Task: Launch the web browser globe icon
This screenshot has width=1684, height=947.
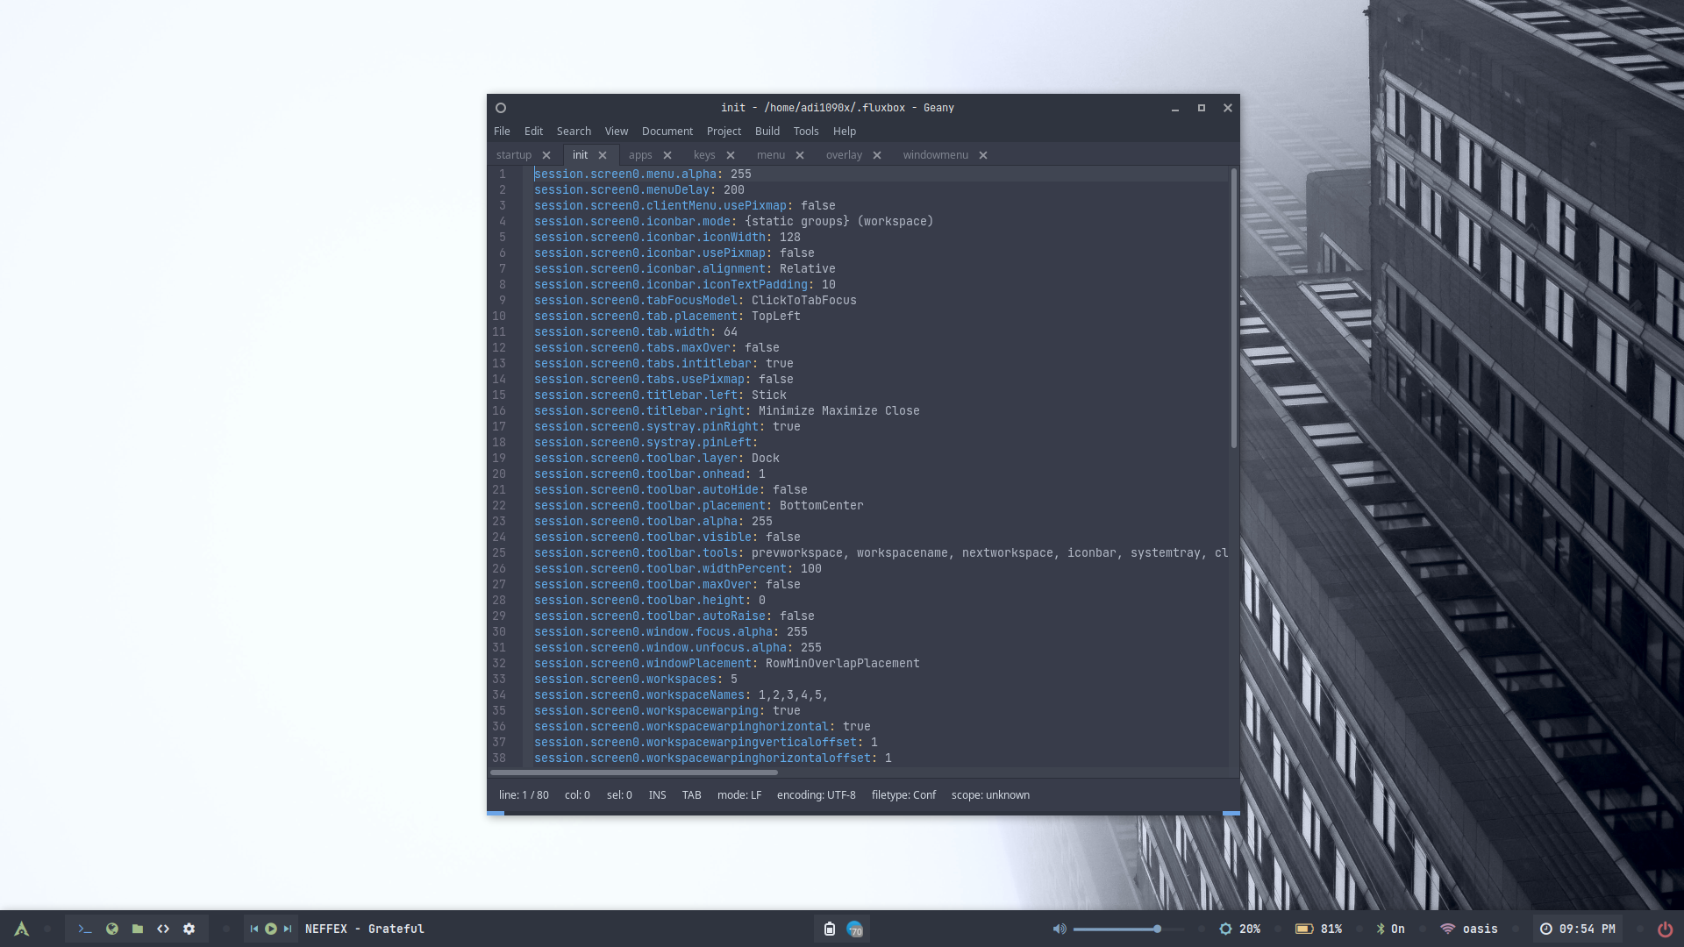Action: click(x=111, y=929)
